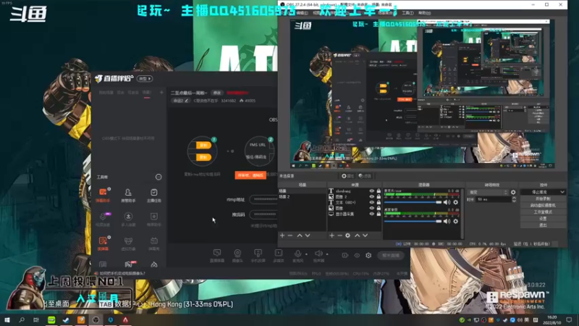Move scene down in OBS scenes panel
579x326 pixels.
(308, 235)
